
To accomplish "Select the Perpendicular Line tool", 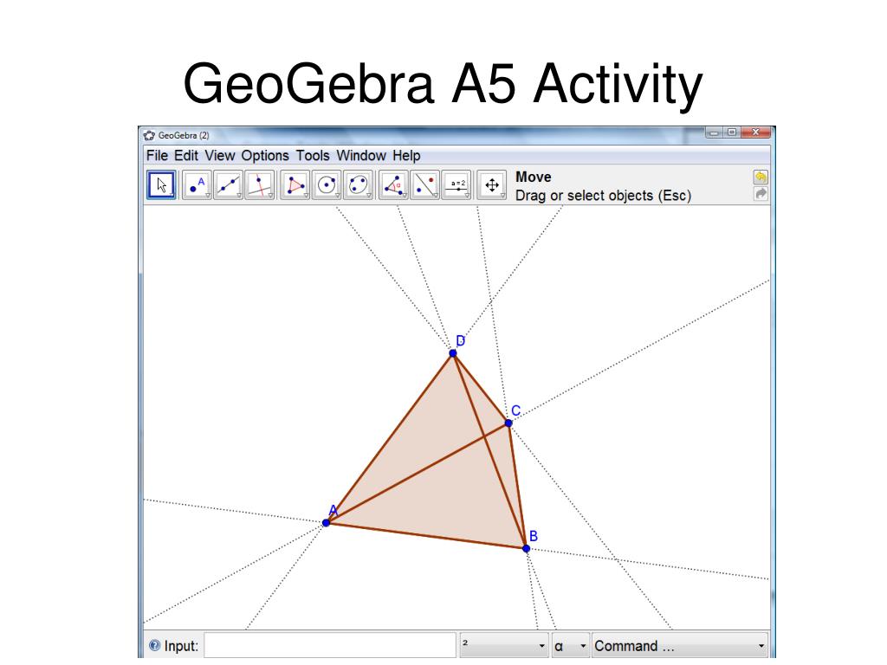I will (260, 185).
